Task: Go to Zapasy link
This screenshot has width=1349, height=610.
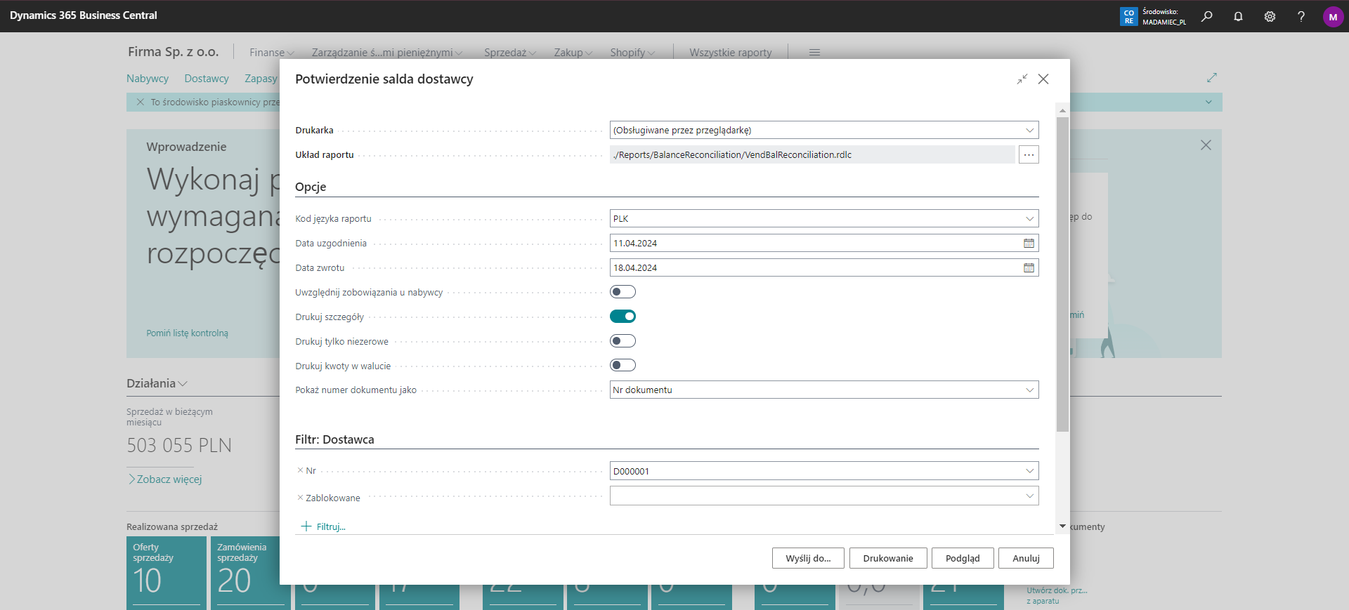Action: pos(261,79)
